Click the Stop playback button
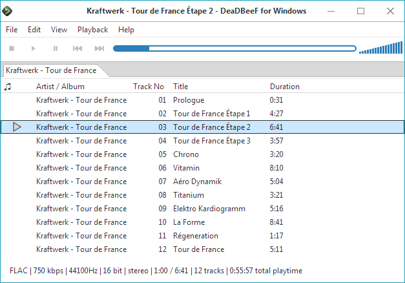Viewport: 405px width, 283px height. pyautogui.click(x=12, y=48)
